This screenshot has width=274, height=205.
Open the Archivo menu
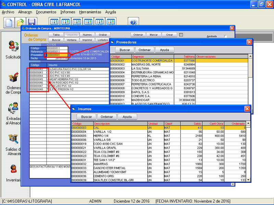tap(8, 12)
